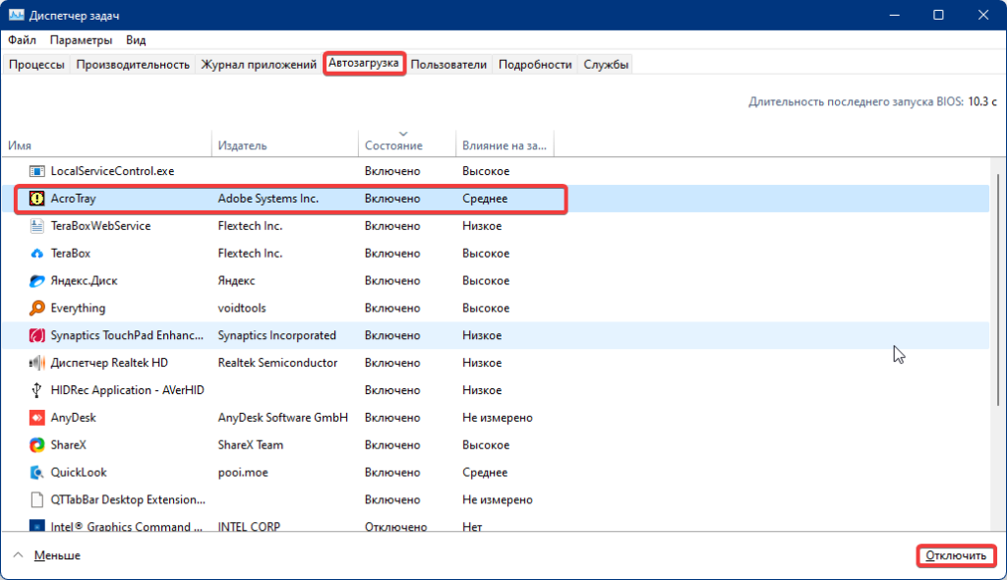Select the Автозагрузка tab
Screen dimensions: 1007x580
364,64
